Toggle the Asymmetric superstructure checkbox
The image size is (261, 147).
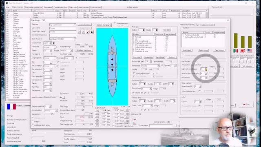113,126
